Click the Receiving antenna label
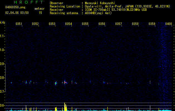Viewport: 175px width, 111px height. click(64, 13)
